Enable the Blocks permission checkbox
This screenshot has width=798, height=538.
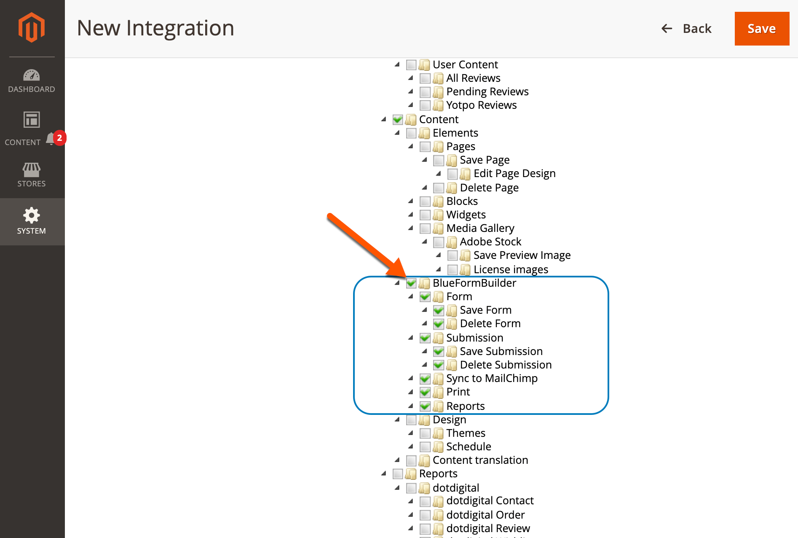click(425, 202)
